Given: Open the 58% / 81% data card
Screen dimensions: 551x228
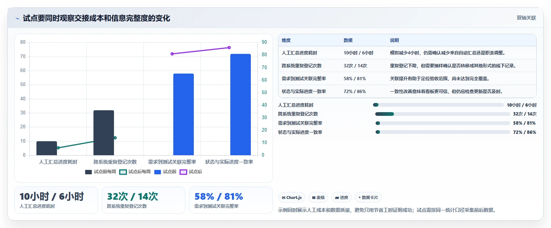Looking at the screenshot, I should tap(231, 200).
